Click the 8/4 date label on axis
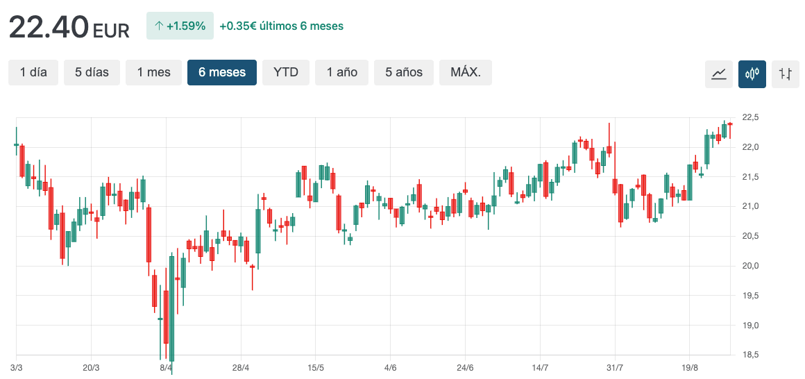Image resolution: width=805 pixels, height=379 pixels. [x=166, y=368]
